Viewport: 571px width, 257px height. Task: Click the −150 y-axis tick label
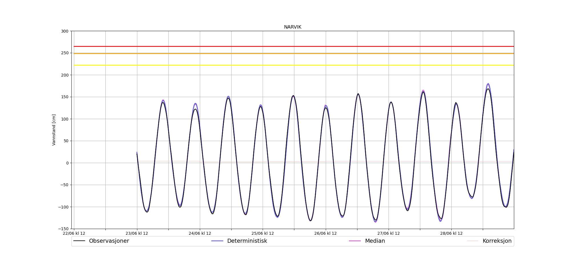click(x=63, y=229)
